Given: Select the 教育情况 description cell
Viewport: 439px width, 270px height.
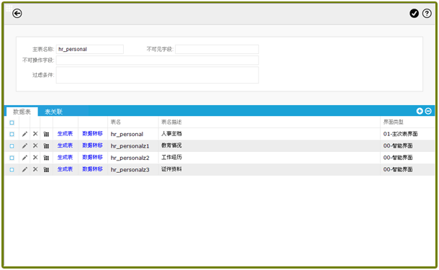Looking at the screenshot, I should (269, 145).
